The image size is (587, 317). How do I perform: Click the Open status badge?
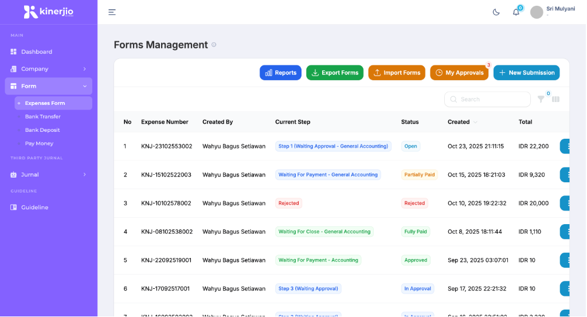click(410, 146)
